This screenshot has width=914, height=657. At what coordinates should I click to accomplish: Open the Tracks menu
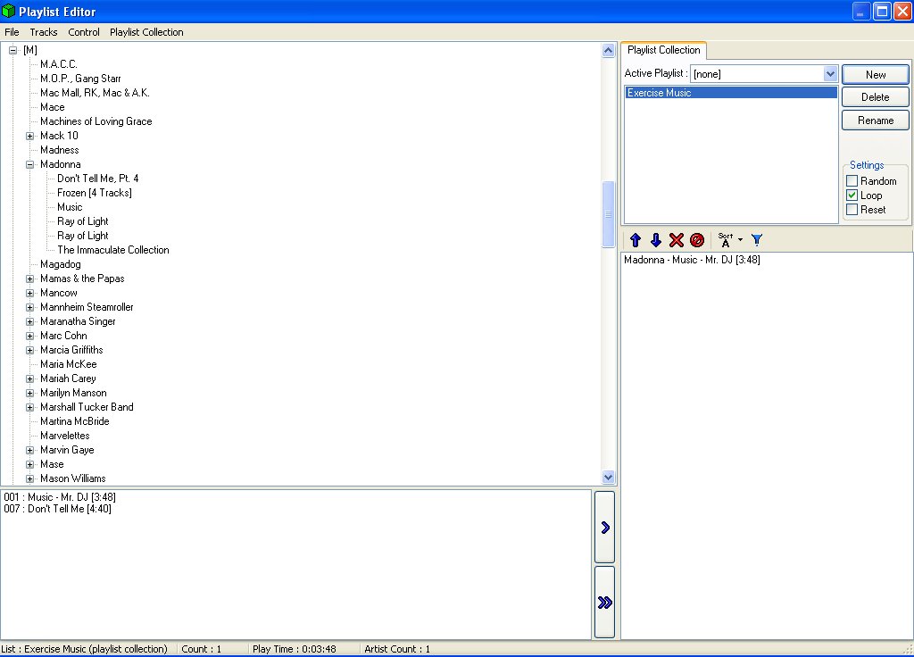[x=44, y=32]
